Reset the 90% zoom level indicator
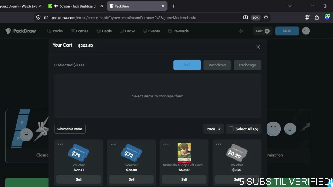This screenshot has width=333, height=187. 256,18
